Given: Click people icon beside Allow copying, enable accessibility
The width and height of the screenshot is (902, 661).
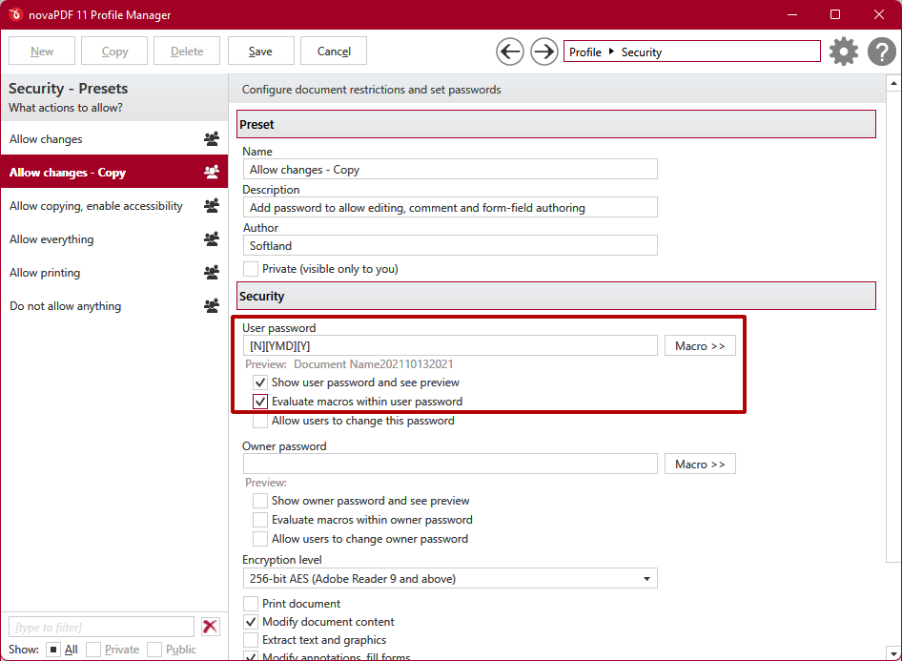Looking at the screenshot, I should pyautogui.click(x=212, y=205).
